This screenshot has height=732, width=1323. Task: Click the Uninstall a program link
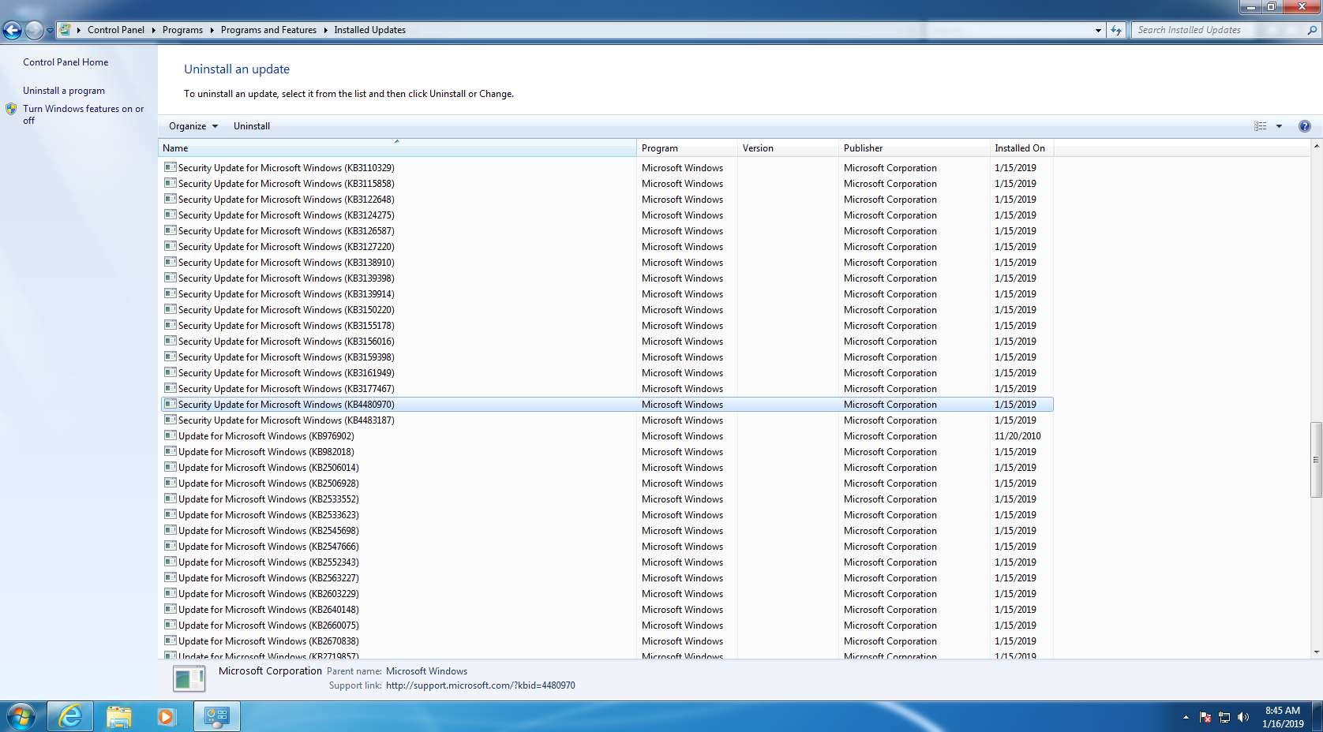pos(63,91)
